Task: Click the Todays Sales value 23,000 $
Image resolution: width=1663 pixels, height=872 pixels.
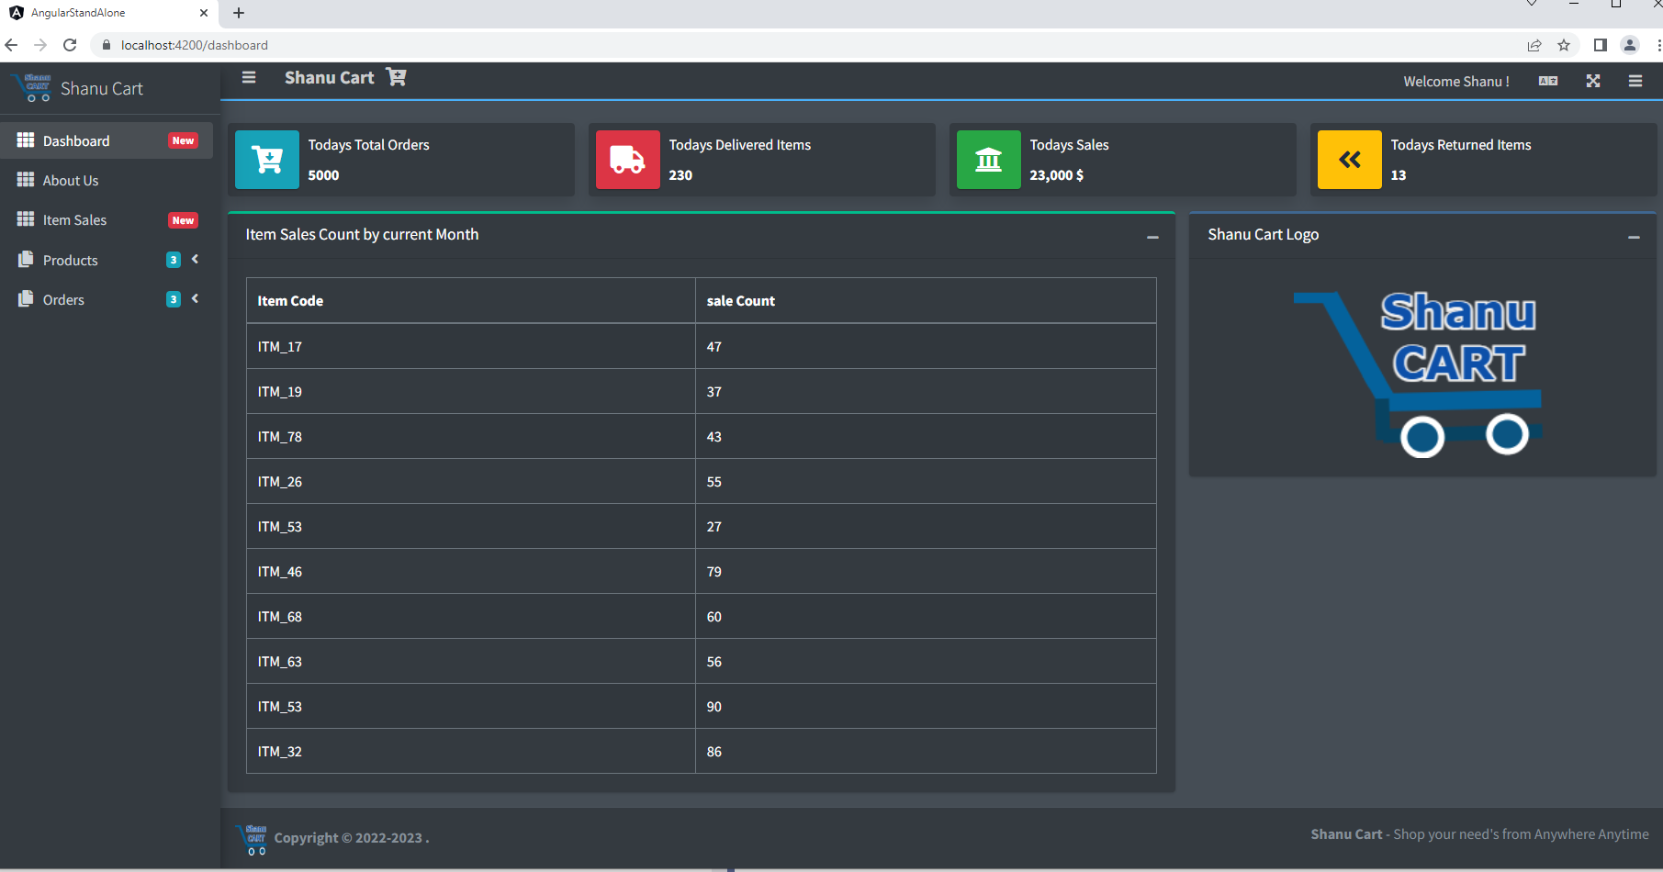Action: click(1056, 175)
